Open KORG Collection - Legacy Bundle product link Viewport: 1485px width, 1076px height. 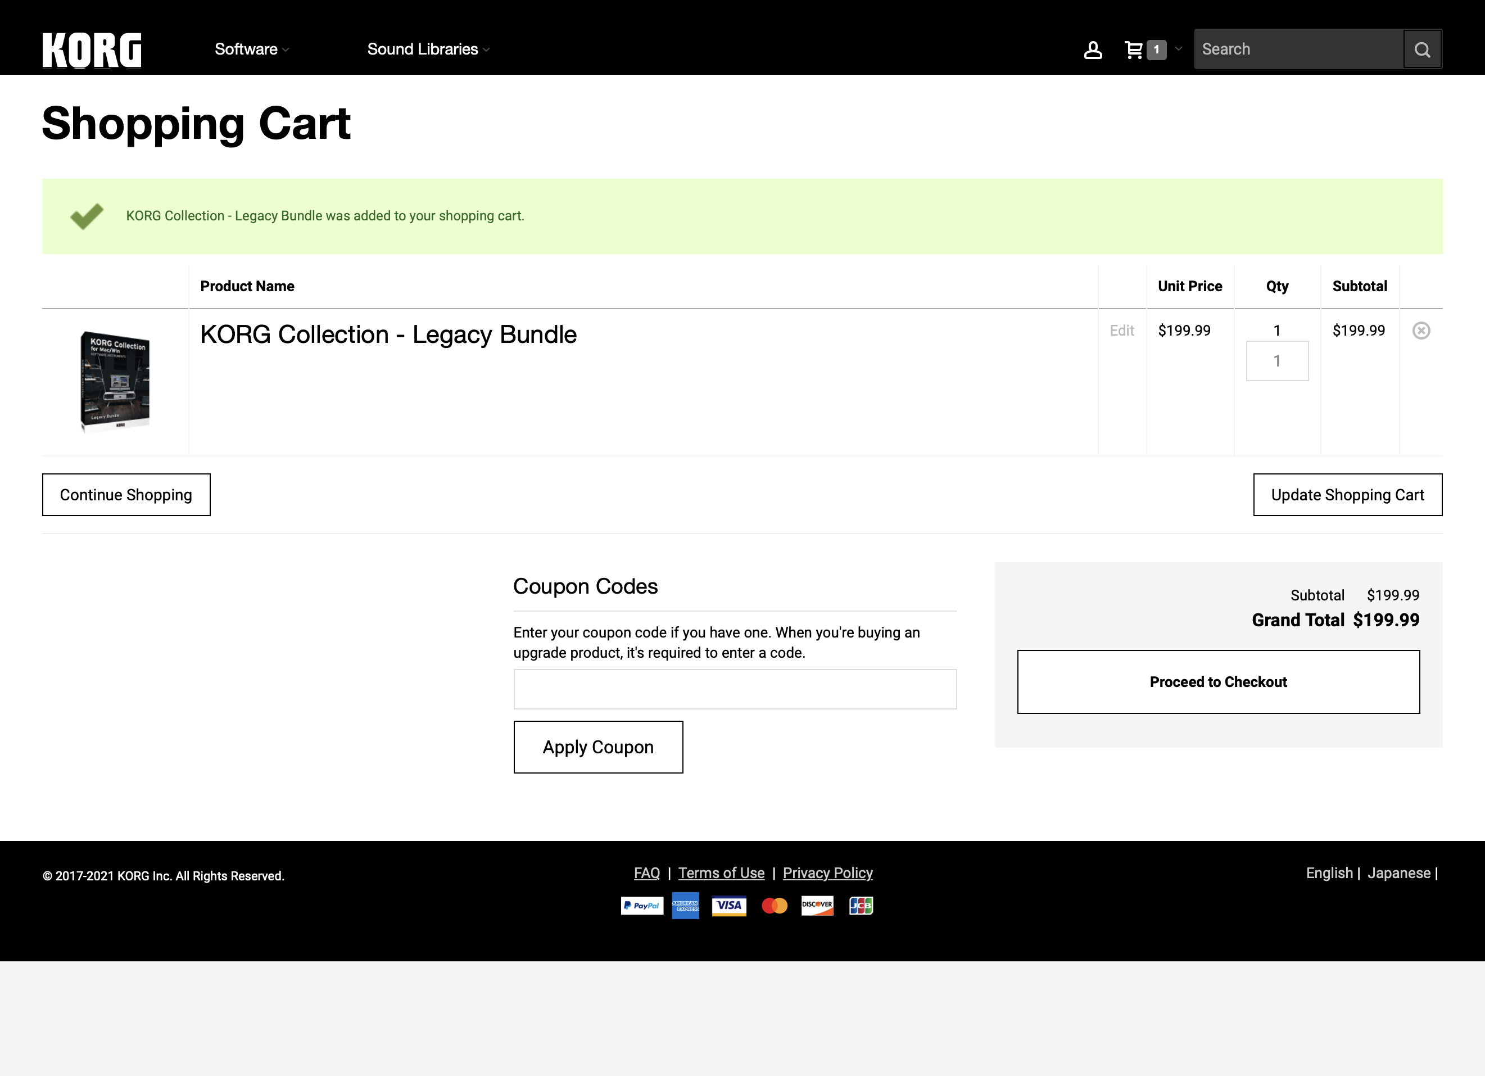tap(388, 334)
